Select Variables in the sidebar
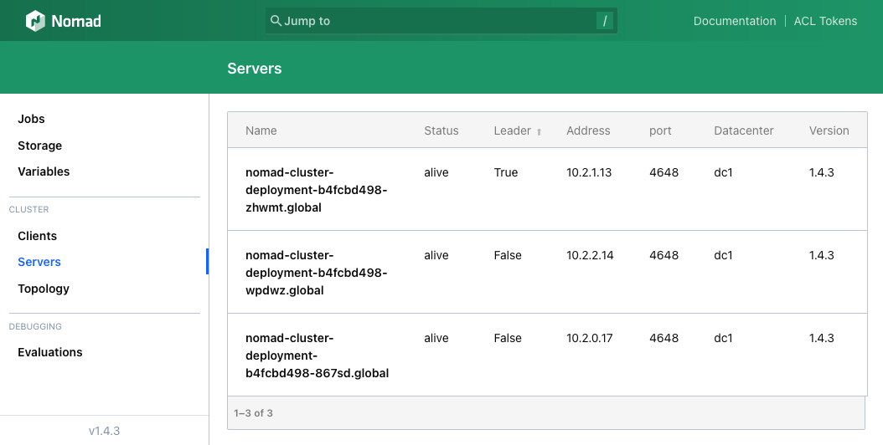 pyautogui.click(x=44, y=171)
